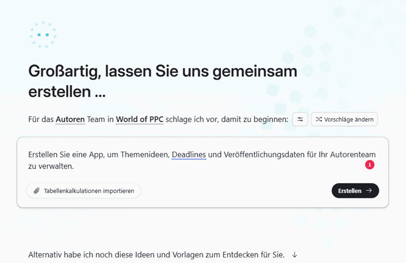Click the down arrow after alternative ideas text
This screenshot has width=406, height=263.
tap(294, 254)
